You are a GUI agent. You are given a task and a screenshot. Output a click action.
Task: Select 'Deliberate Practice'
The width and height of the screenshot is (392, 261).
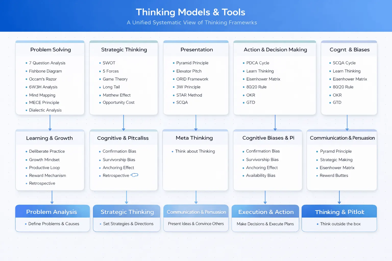[47, 151]
